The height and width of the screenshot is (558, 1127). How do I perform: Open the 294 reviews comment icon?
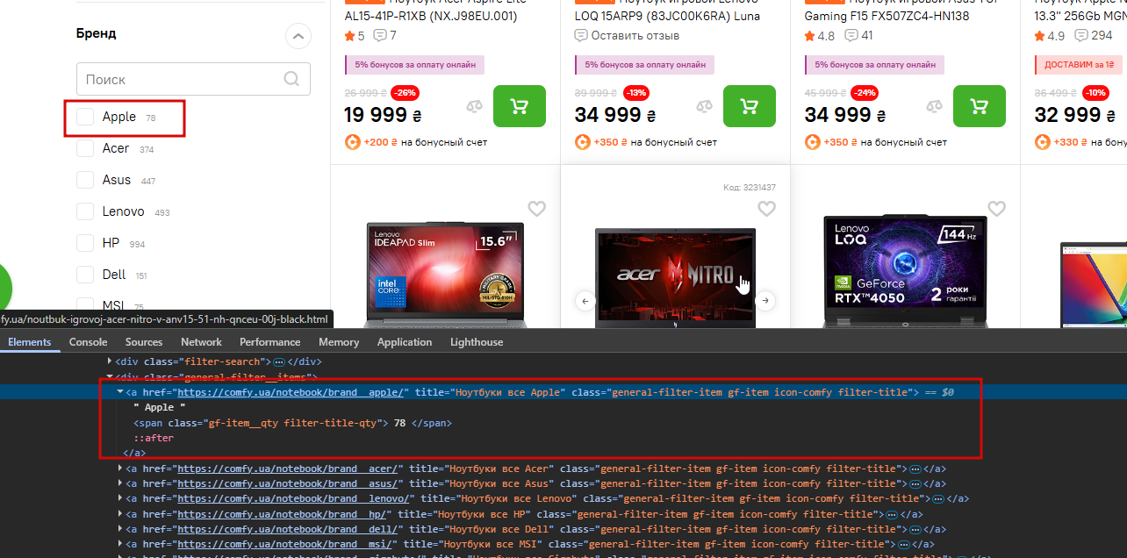pyautogui.click(x=1080, y=36)
